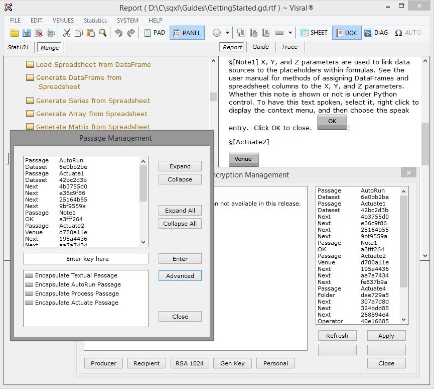Toggle the DOC view button
The image size is (434, 389).
click(x=346, y=33)
